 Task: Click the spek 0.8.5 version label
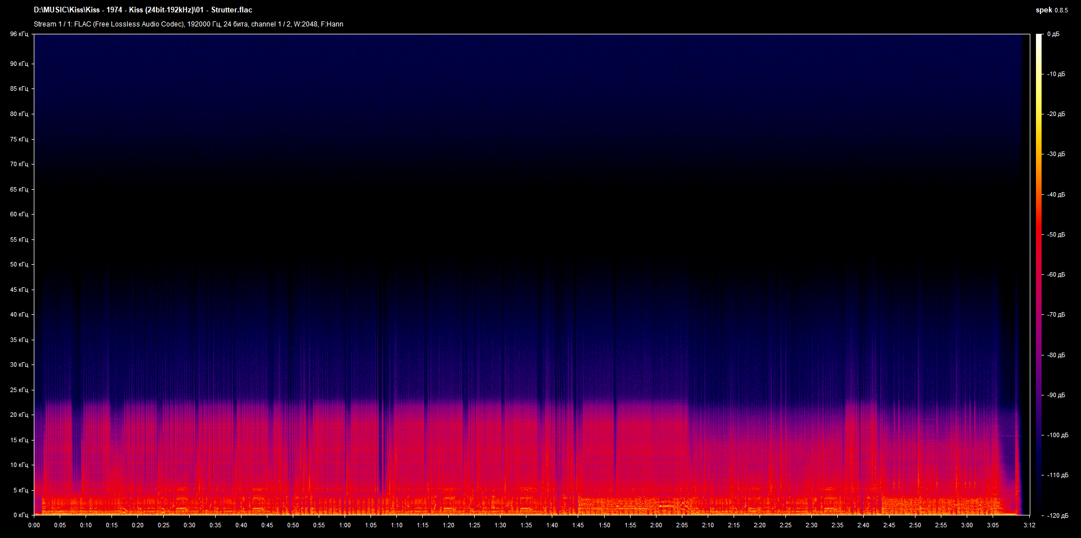coord(1051,10)
